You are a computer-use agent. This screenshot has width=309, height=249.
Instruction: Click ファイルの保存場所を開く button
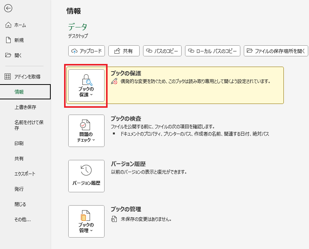[276, 51]
